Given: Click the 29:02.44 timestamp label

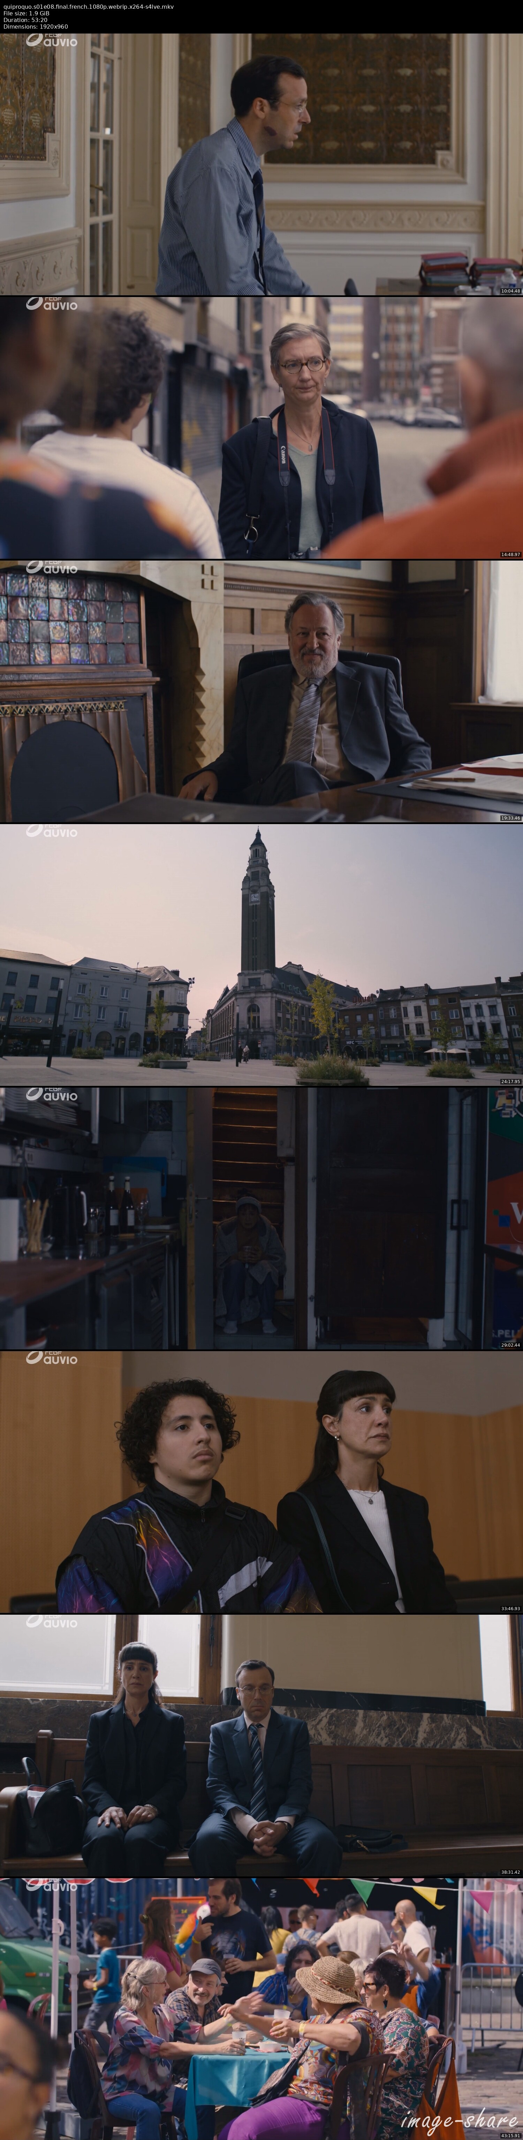Looking at the screenshot, I should pos(510,1344).
